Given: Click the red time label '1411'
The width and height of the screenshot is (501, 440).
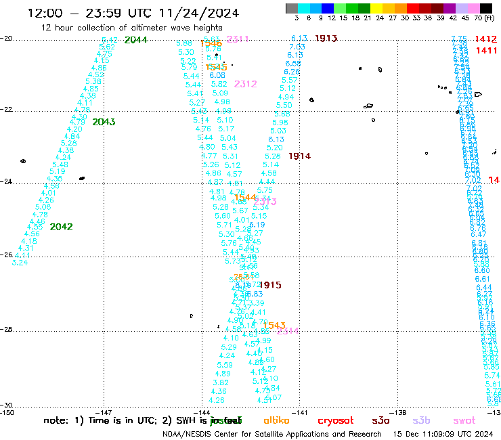Looking at the screenshot, I should [486, 51].
